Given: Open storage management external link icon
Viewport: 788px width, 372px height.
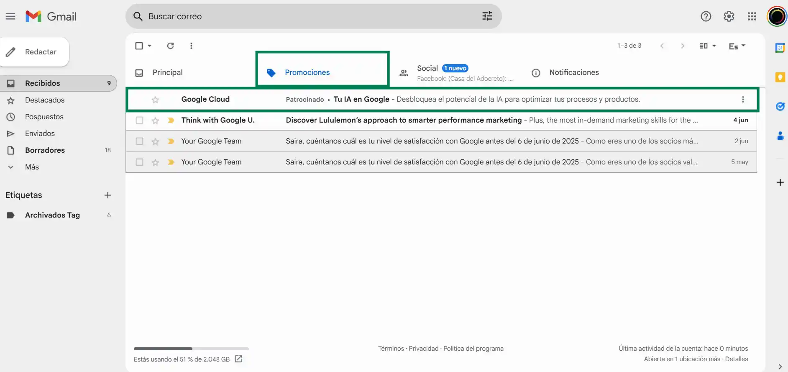Looking at the screenshot, I should pos(238,359).
